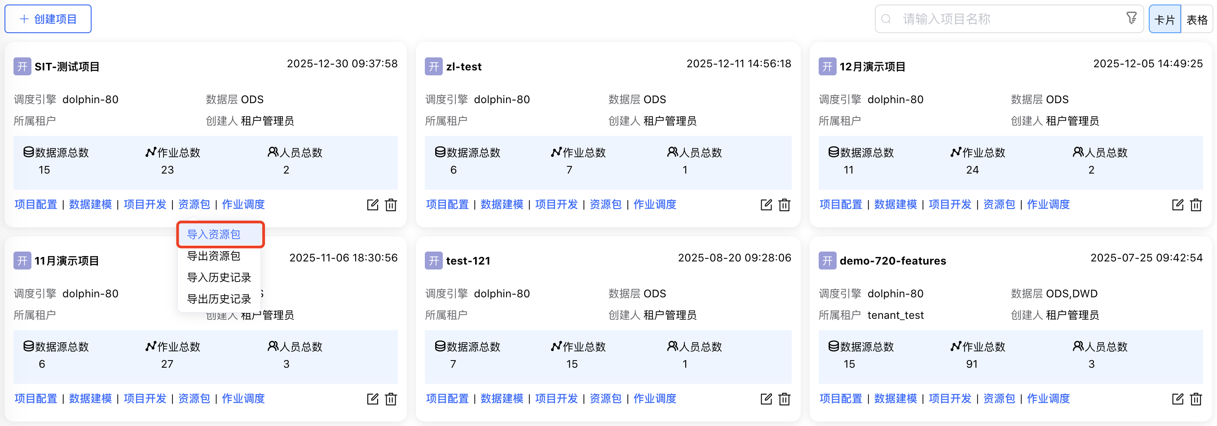The image size is (1217, 426).
Task: Click edit icon on SIT-测试项目 card
Action: click(372, 205)
